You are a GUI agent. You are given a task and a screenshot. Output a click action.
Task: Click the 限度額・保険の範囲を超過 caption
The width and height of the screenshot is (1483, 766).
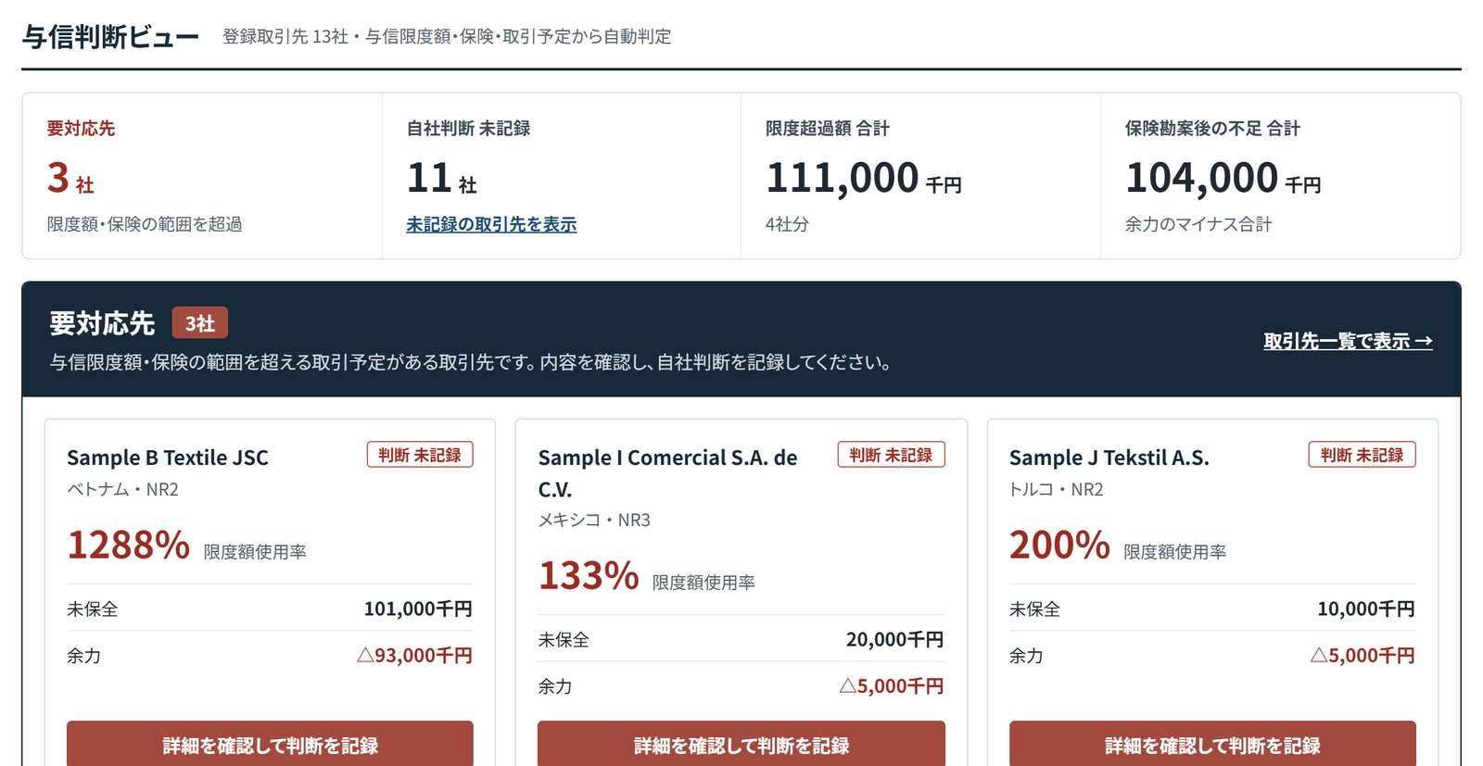[x=145, y=224]
